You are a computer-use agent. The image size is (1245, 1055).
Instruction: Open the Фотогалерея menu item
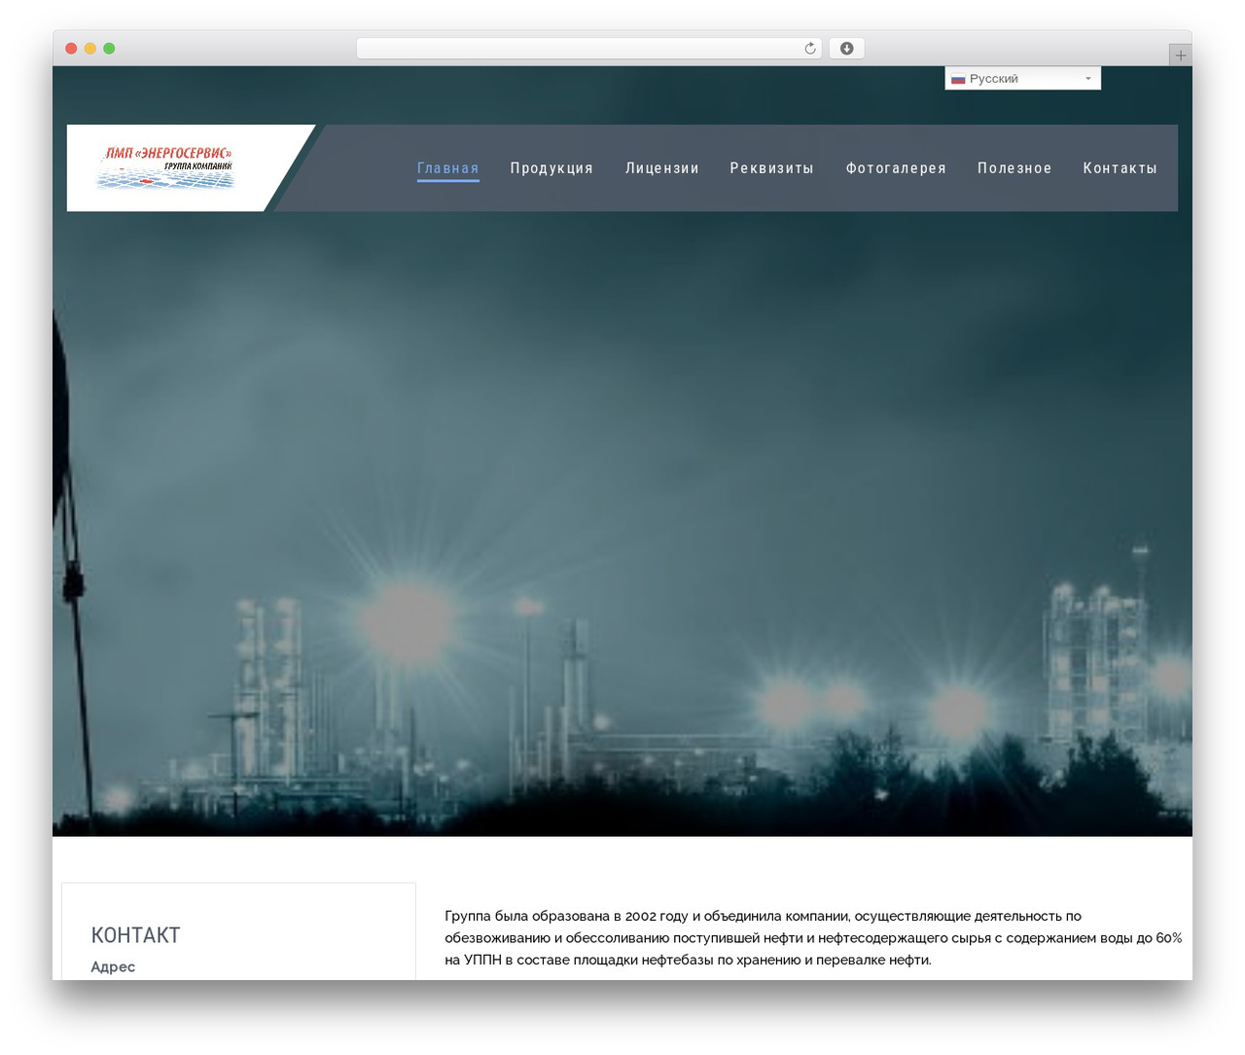[896, 168]
